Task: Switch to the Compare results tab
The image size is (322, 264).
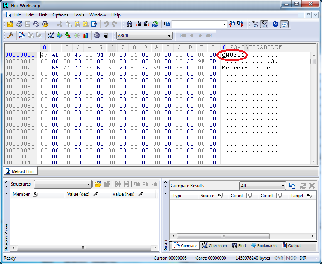Action: point(185,246)
